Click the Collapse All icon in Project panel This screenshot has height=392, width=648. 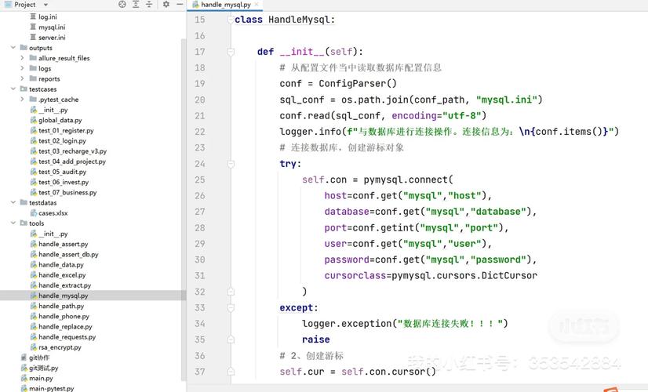point(149,4)
